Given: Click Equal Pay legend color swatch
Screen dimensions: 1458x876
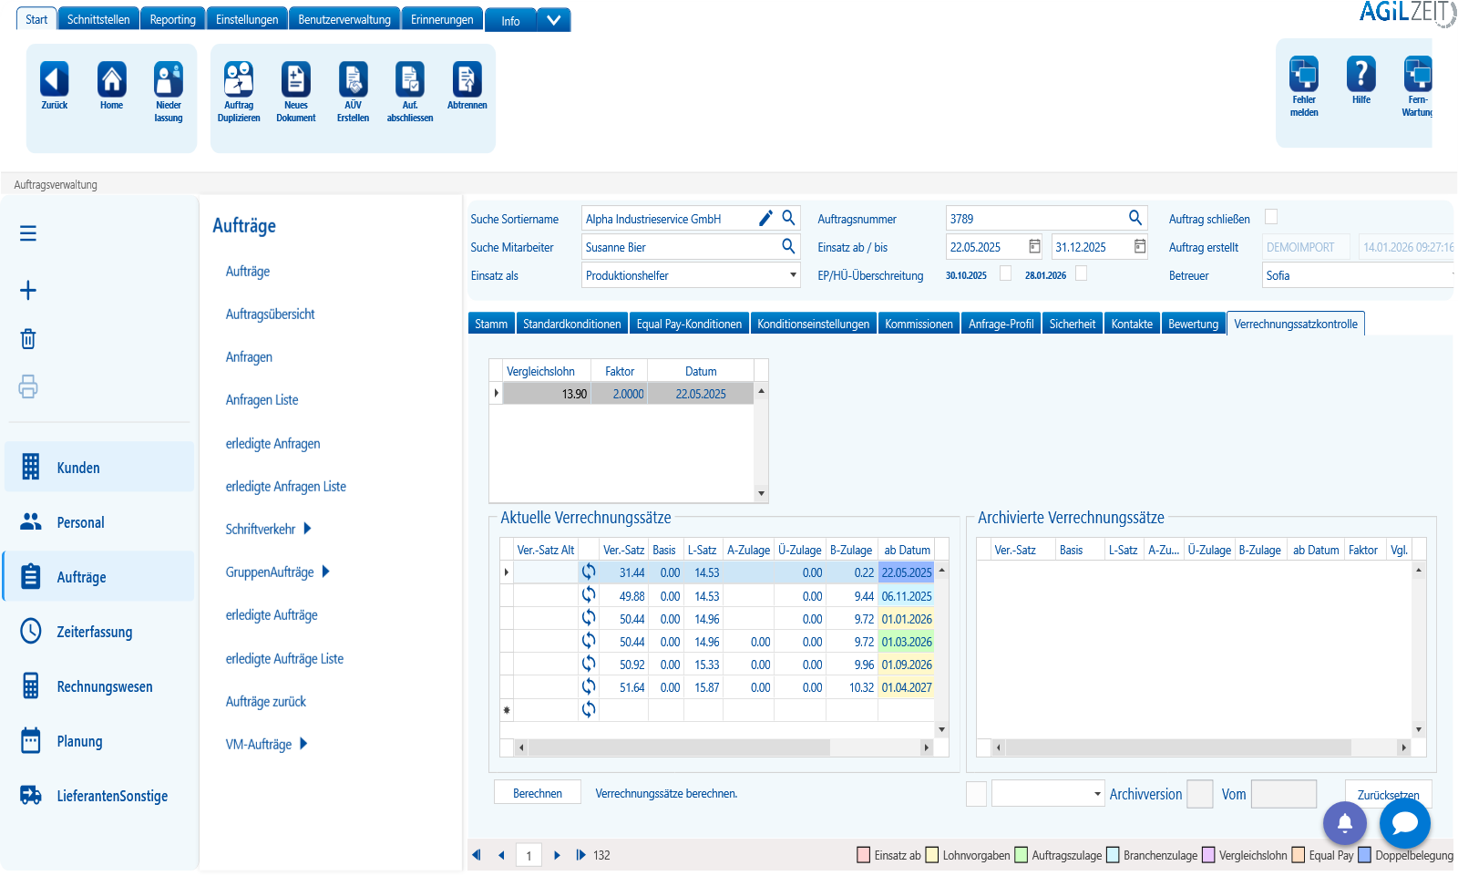Looking at the screenshot, I should click(1299, 855).
